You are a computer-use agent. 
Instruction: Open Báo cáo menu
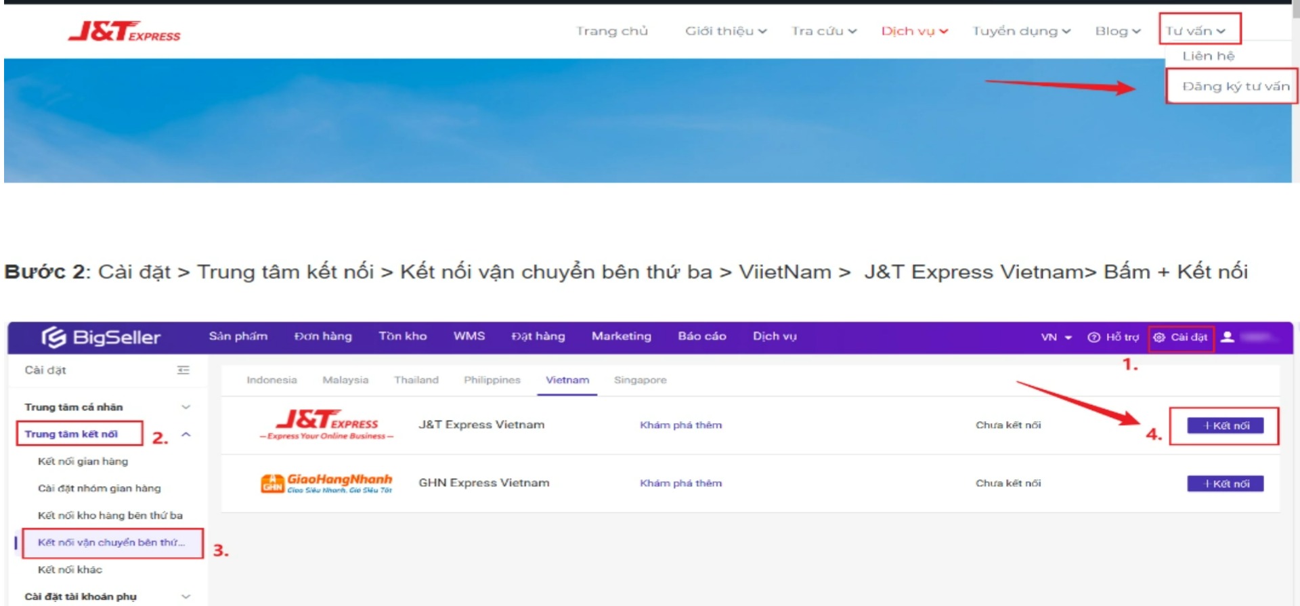click(x=702, y=337)
